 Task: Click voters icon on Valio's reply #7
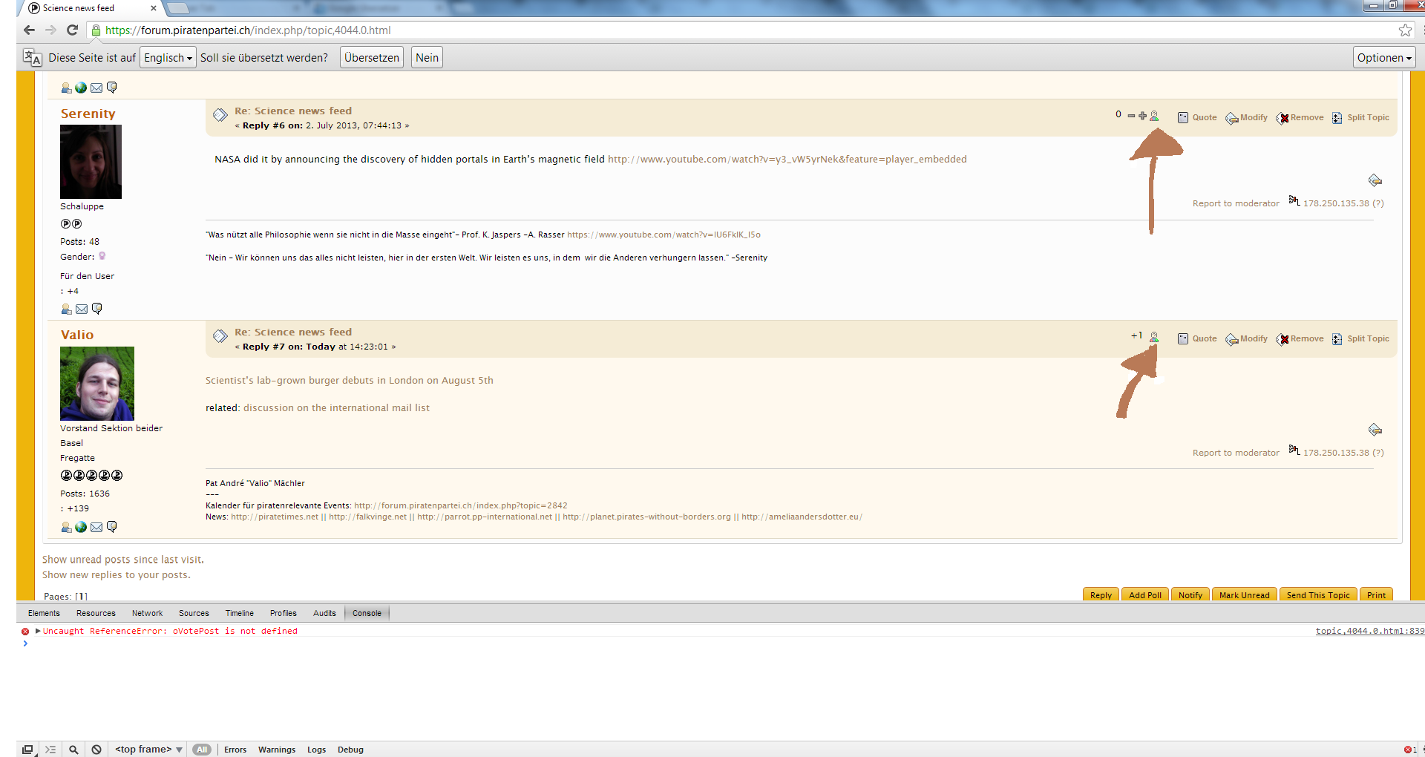point(1154,338)
